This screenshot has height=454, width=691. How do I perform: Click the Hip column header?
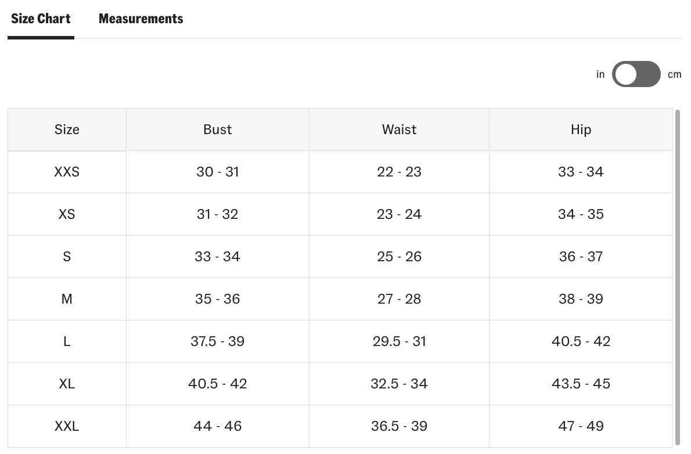(581, 129)
